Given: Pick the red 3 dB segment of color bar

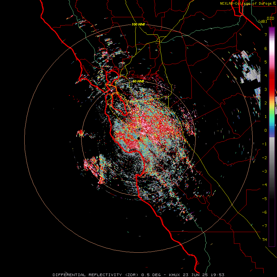Looking at the screenshot, I should (272, 89).
